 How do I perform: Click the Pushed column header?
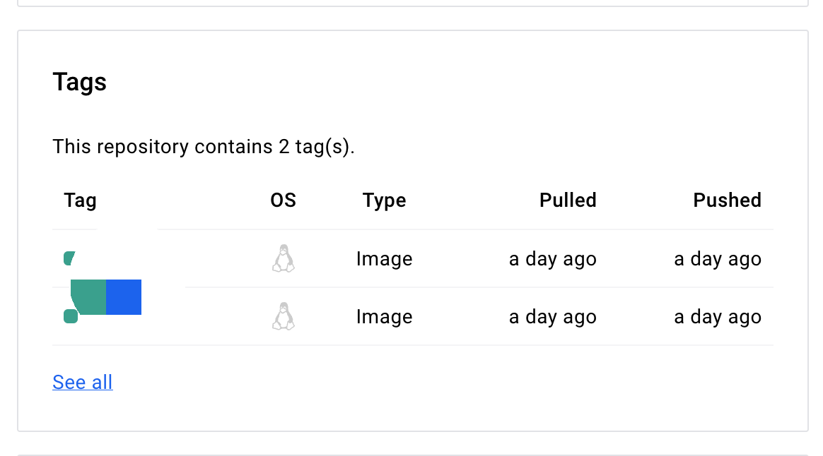(x=728, y=200)
